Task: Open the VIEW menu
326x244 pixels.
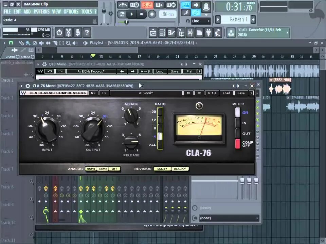Action: pos(57,12)
